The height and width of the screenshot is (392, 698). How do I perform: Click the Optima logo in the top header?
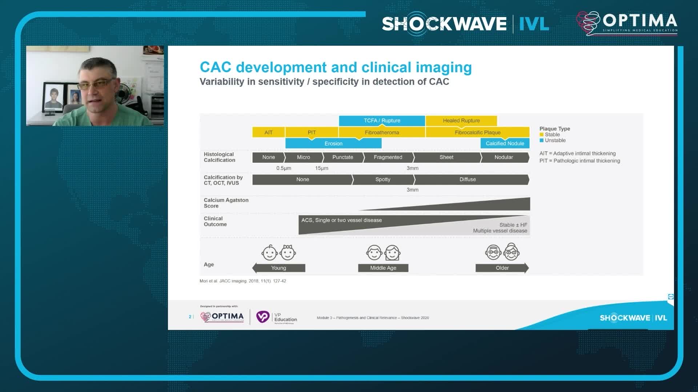[x=627, y=23]
